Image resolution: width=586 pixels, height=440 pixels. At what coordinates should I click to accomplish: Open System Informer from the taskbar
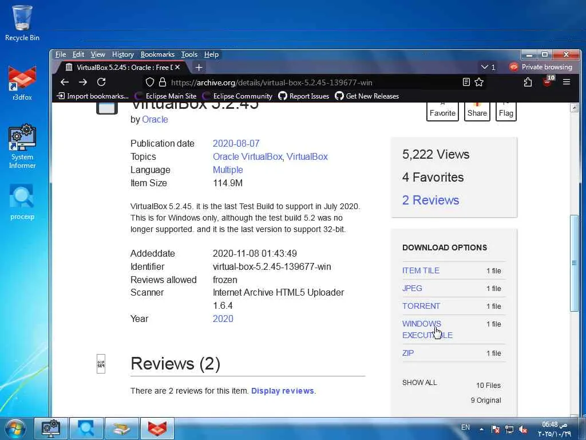coord(51,429)
